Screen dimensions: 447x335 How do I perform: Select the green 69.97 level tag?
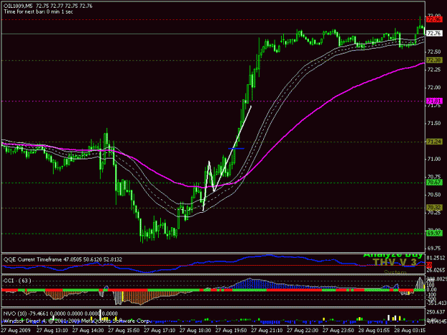(434, 234)
